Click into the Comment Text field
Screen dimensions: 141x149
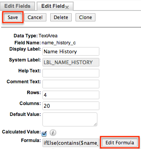coord(71,84)
